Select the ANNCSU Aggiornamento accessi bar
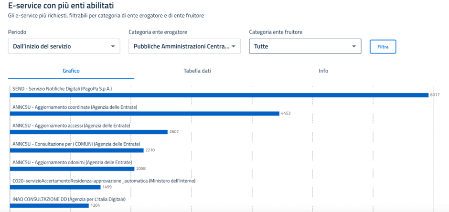Viewport: 449px width, 212px height. tap(89, 132)
